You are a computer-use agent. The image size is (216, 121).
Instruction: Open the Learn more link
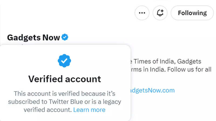(x=89, y=110)
